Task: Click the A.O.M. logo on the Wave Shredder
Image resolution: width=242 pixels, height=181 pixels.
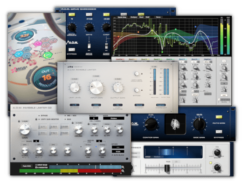Action: click(72, 42)
